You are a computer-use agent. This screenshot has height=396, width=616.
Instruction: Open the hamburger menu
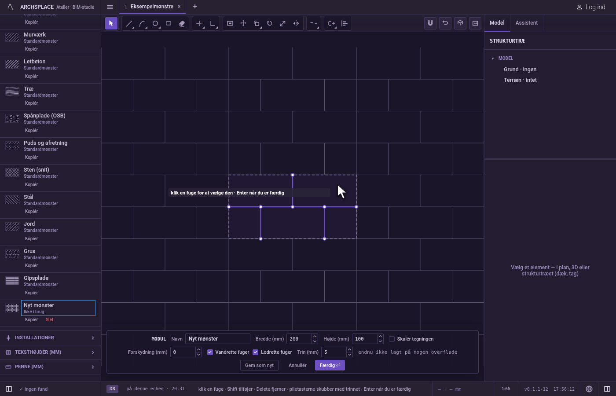click(x=110, y=7)
